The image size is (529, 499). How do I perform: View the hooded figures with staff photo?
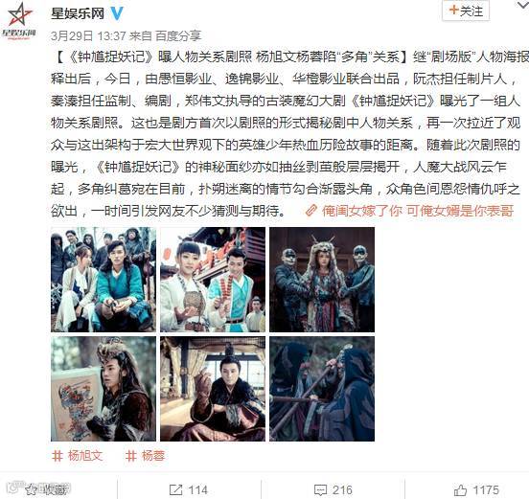(322, 389)
